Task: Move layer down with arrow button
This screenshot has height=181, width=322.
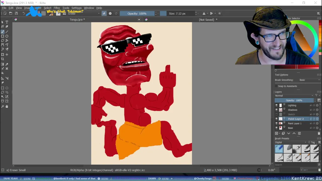Action: tap(289, 133)
